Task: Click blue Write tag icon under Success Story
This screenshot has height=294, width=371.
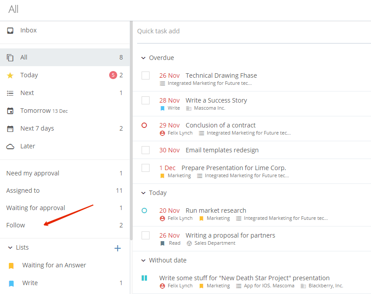Action: (x=162, y=108)
